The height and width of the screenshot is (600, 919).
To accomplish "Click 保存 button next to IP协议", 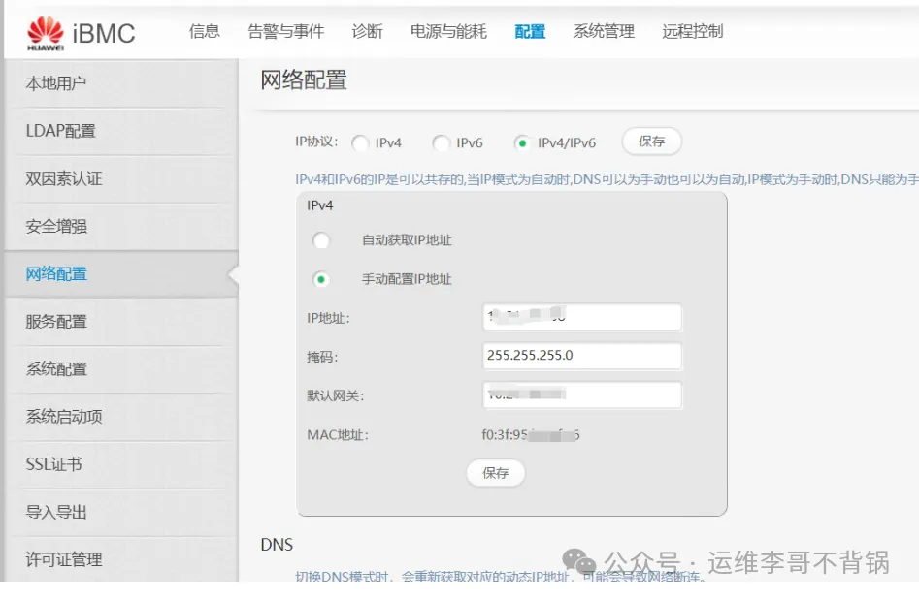I will click(x=652, y=142).
